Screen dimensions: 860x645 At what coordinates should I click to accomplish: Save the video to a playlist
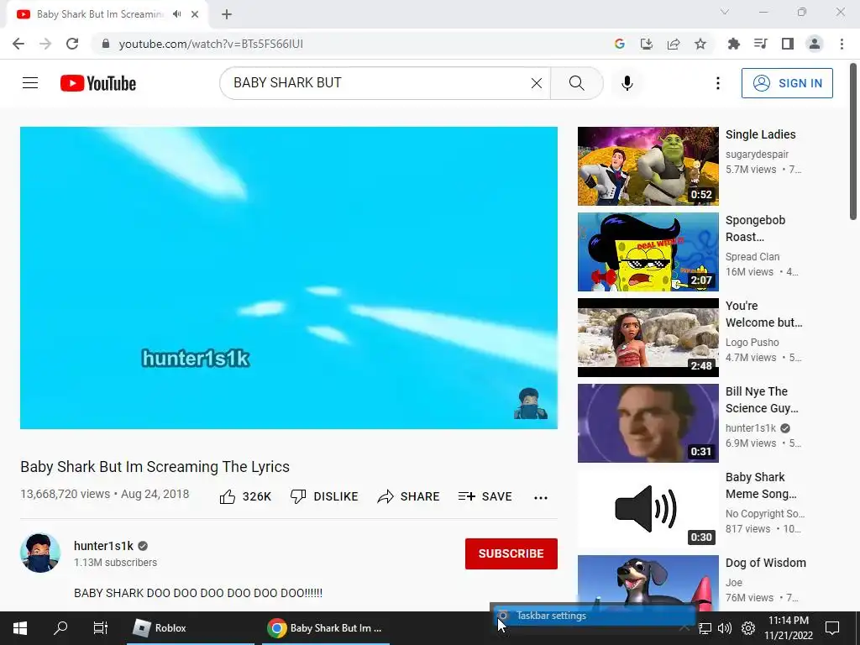[485, 497]
